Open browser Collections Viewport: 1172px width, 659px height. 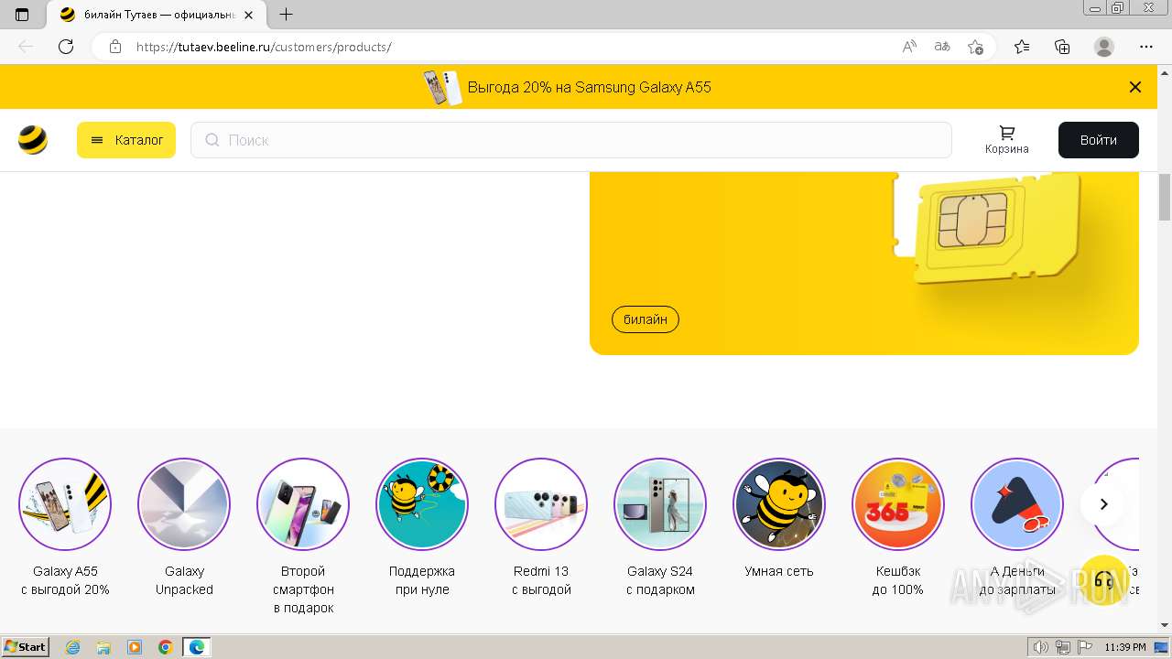click(x=1062, y=47)
